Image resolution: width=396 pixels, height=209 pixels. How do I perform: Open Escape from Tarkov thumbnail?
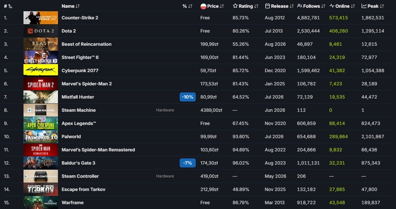41,189
